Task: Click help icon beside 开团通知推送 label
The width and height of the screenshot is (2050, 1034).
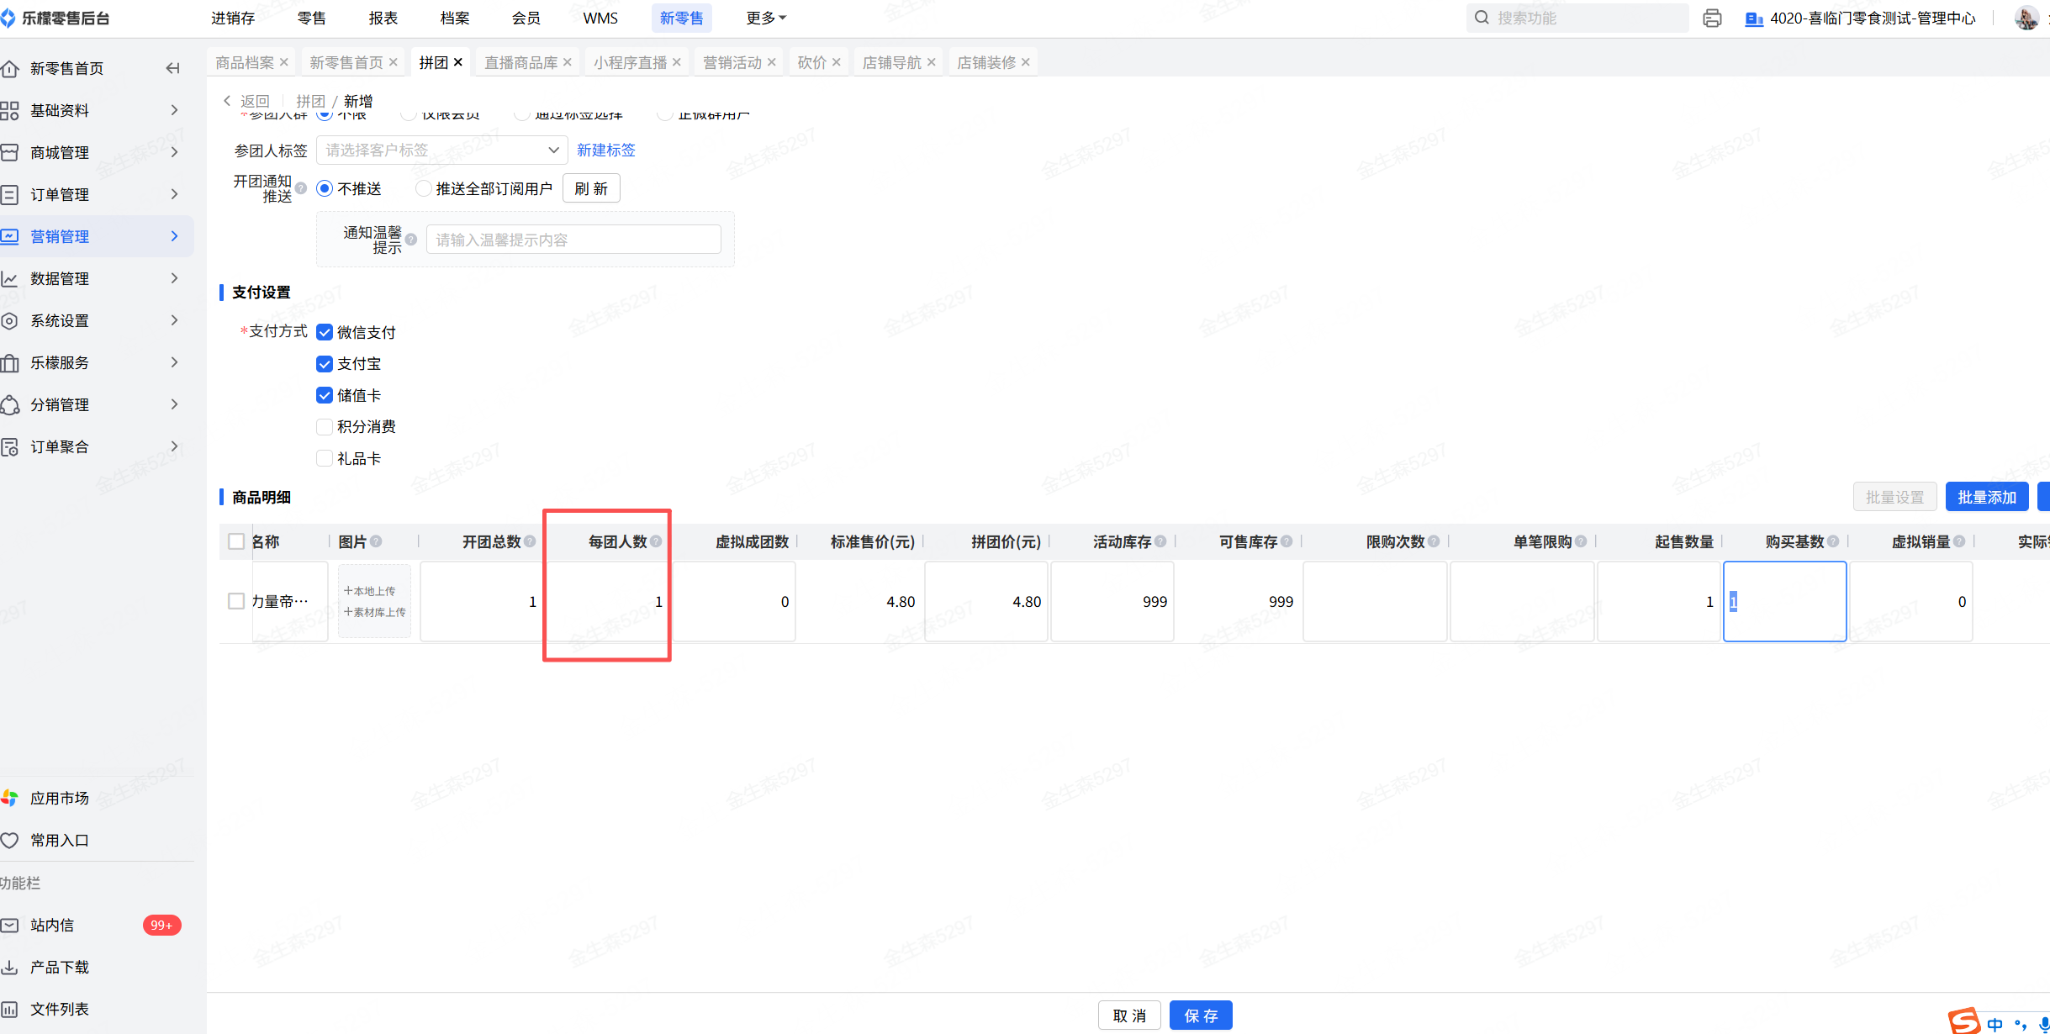Action: click(301, 188)
